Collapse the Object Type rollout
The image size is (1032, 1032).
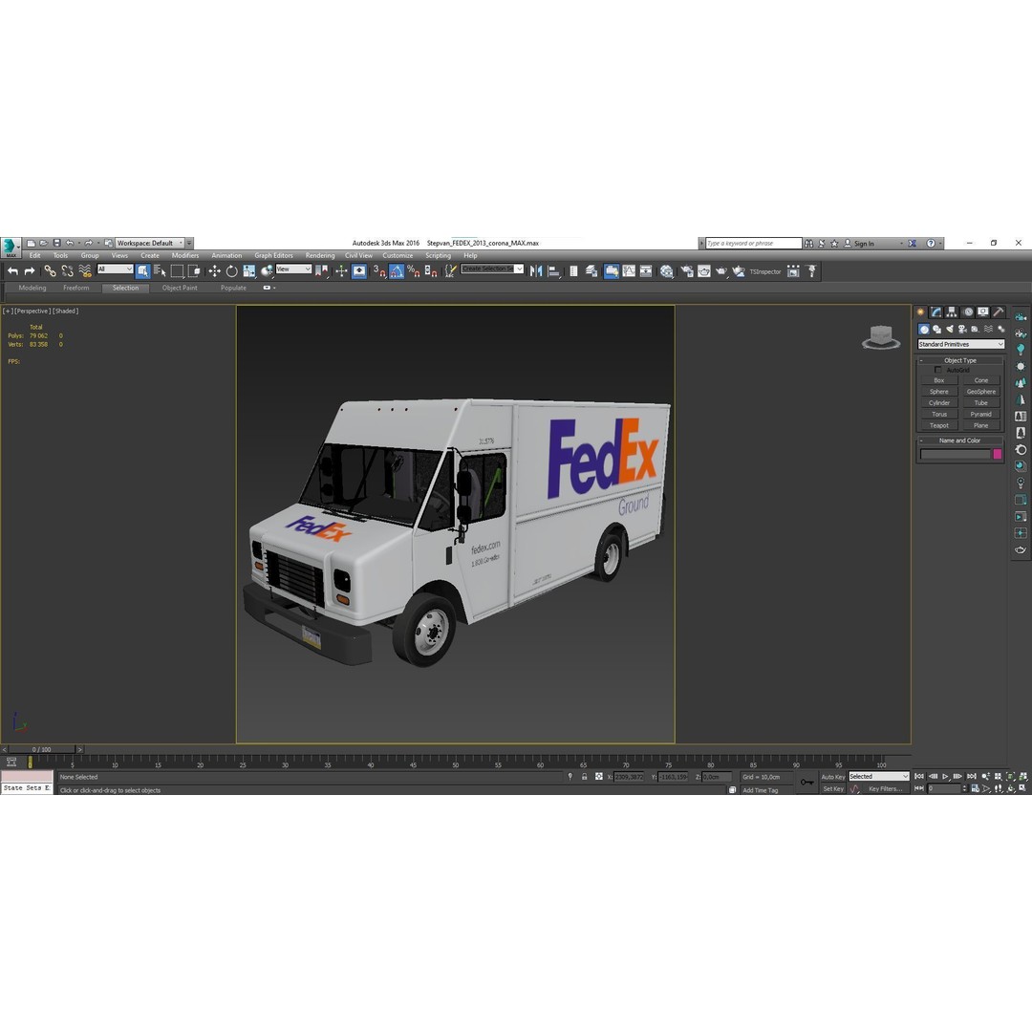tap(960, 360)
